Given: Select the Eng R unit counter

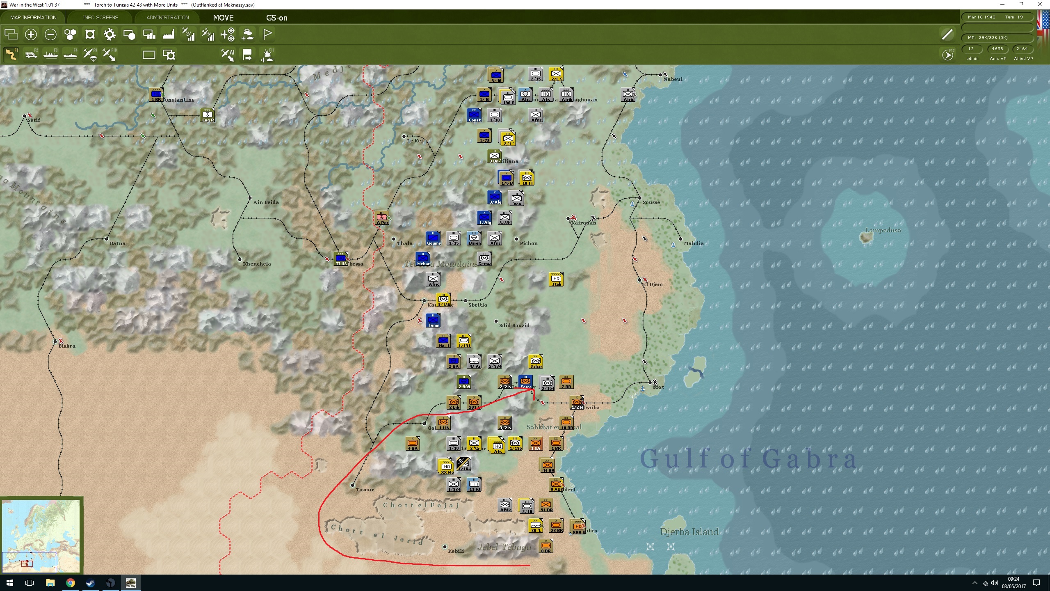Looking at the screenshot, I should tap(208, 115).
